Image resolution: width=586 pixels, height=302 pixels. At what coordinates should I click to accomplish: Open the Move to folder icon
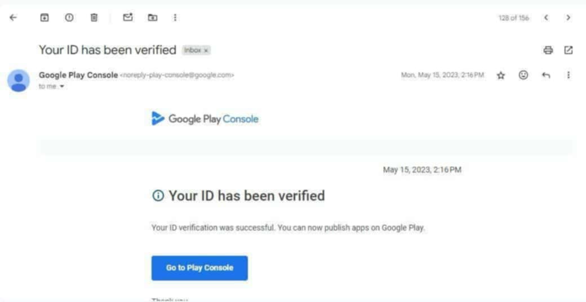pyautogui.click(x=153, y=17)
